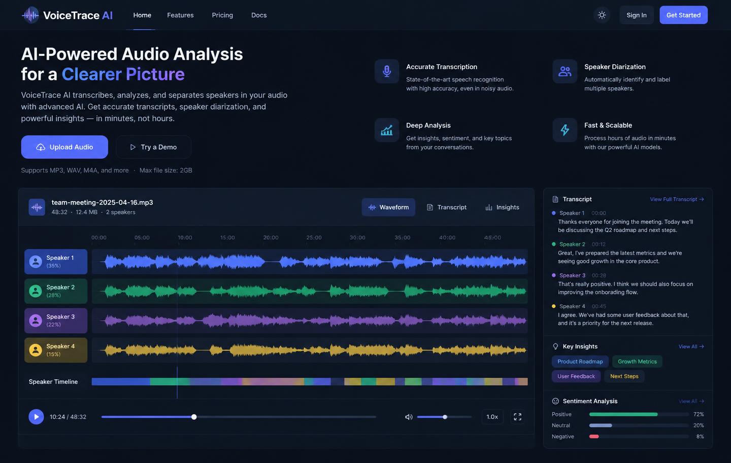731x463 pixels.
Task: Select the Speaker 1 track label
Action: click(x=56, y=261)
